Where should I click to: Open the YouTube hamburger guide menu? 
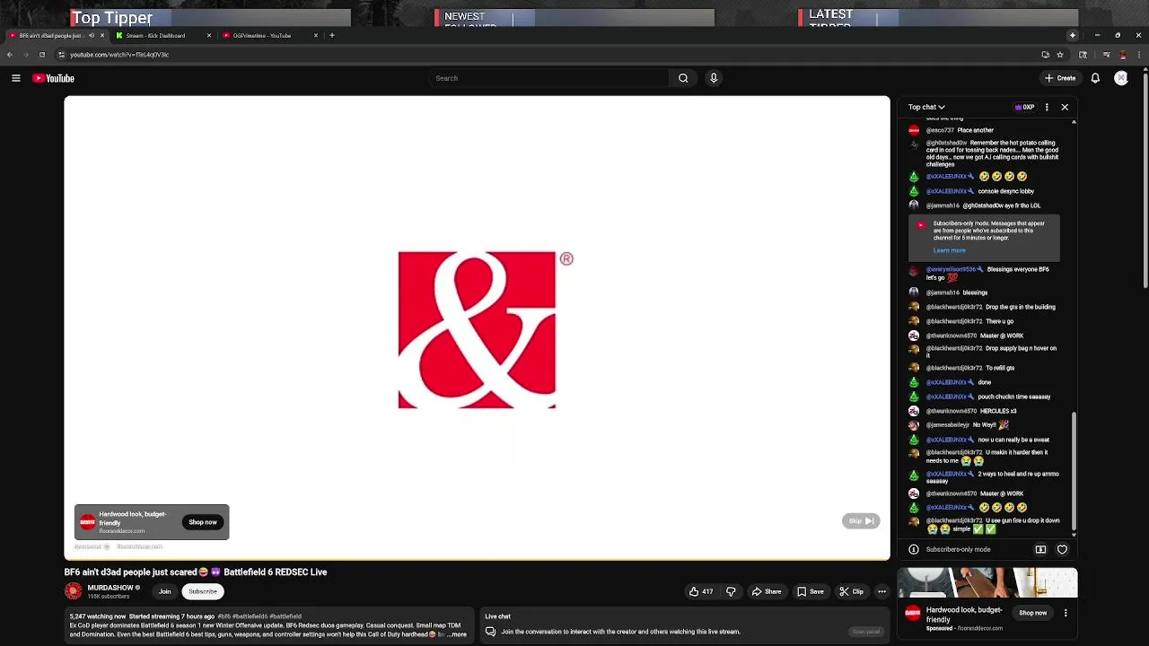pos(15,78)
